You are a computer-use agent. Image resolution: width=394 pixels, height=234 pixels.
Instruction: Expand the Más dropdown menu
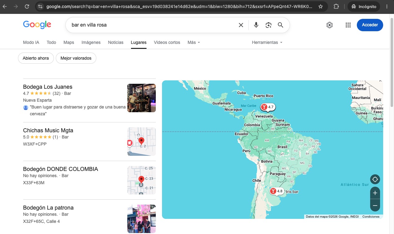click(194, 42)
